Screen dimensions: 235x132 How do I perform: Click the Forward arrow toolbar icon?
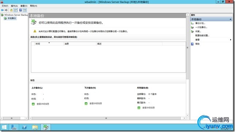pyautogui.click(x=6, y=10)
